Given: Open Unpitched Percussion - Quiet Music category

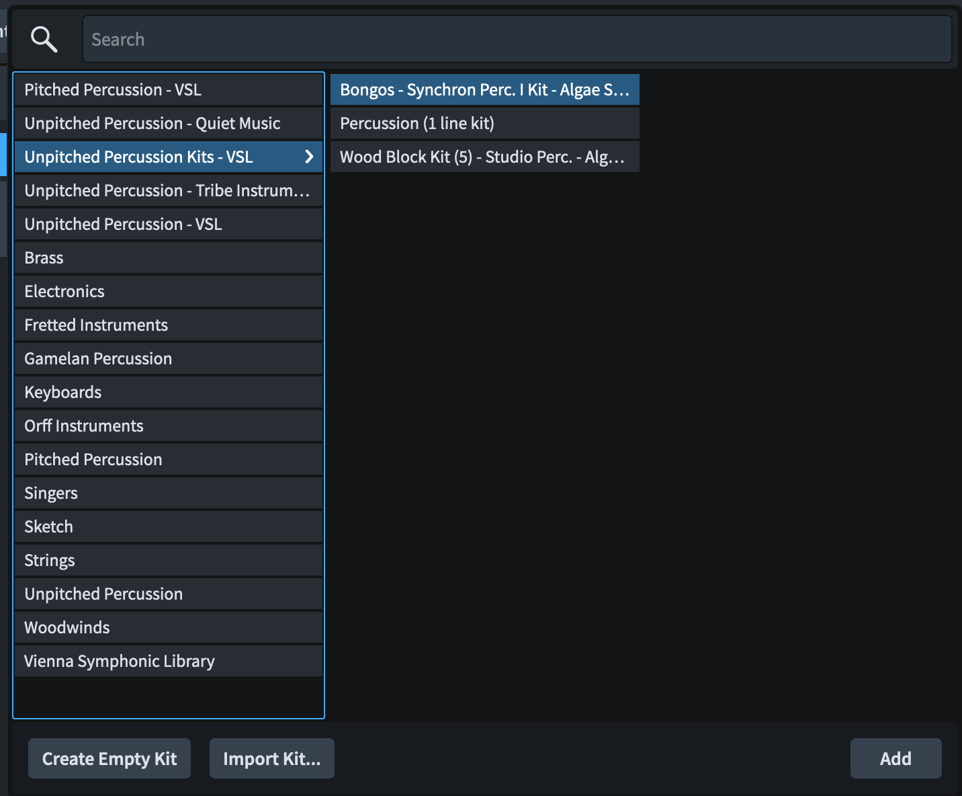Looking at the screenshot, I should click(x=168, y=123).
